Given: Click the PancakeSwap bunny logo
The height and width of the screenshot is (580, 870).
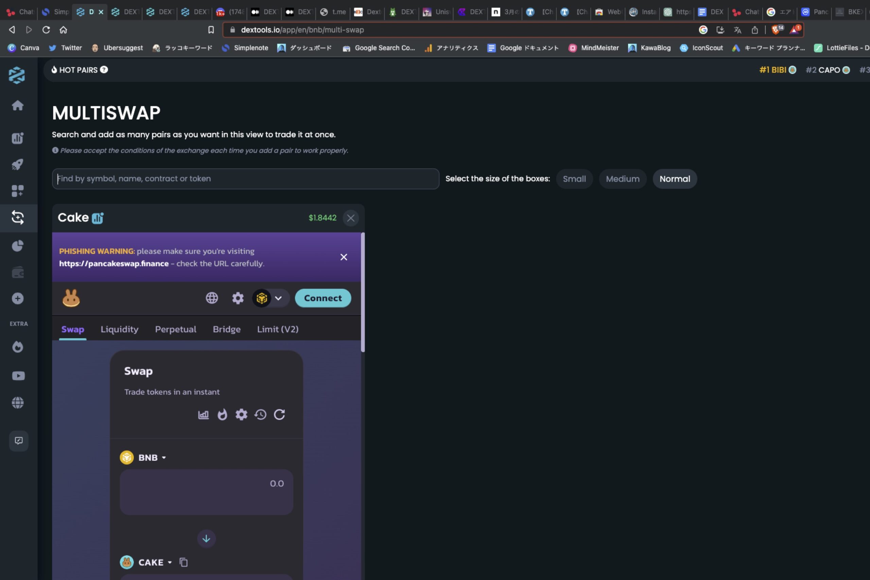Looking at the screenshot, I should pos(71,298).
